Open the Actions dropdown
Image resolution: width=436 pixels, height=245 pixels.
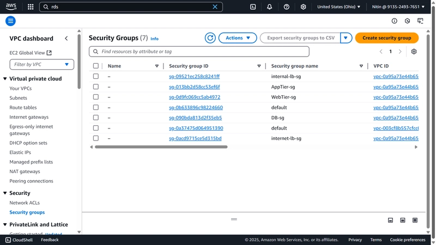click(x=238, y=38)
